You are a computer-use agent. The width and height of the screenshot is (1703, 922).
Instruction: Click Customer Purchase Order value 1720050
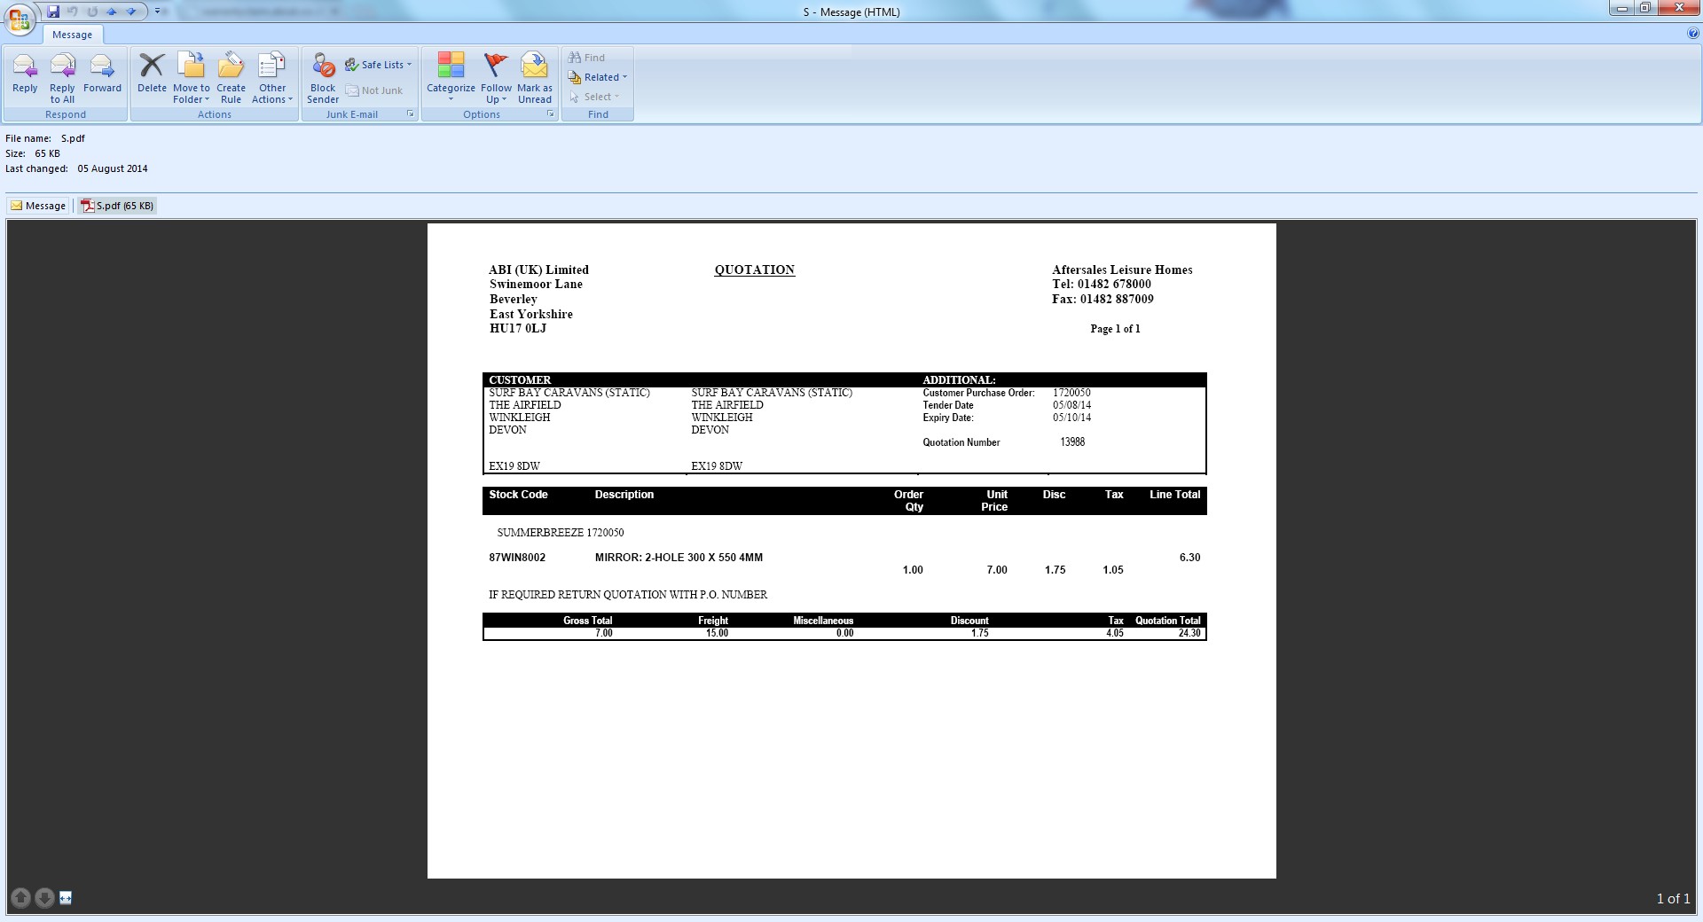point(1071,393)
